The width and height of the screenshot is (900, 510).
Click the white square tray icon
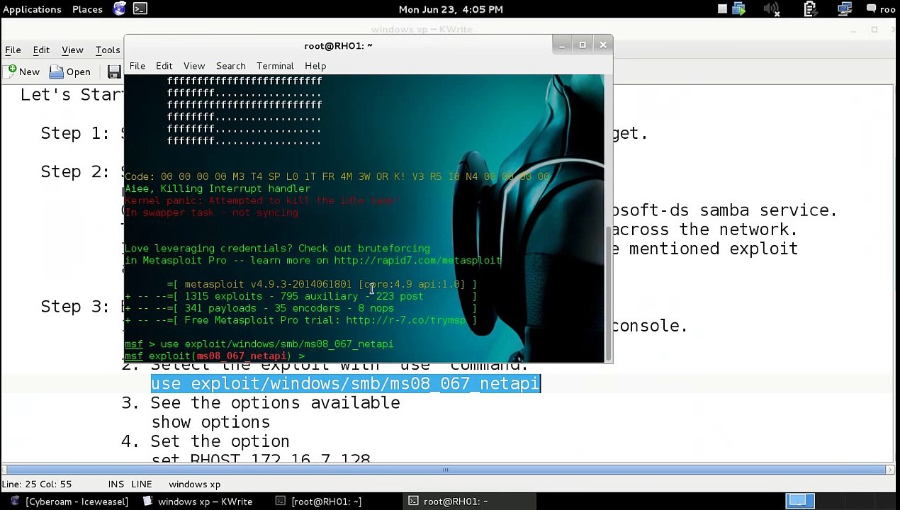722,9
